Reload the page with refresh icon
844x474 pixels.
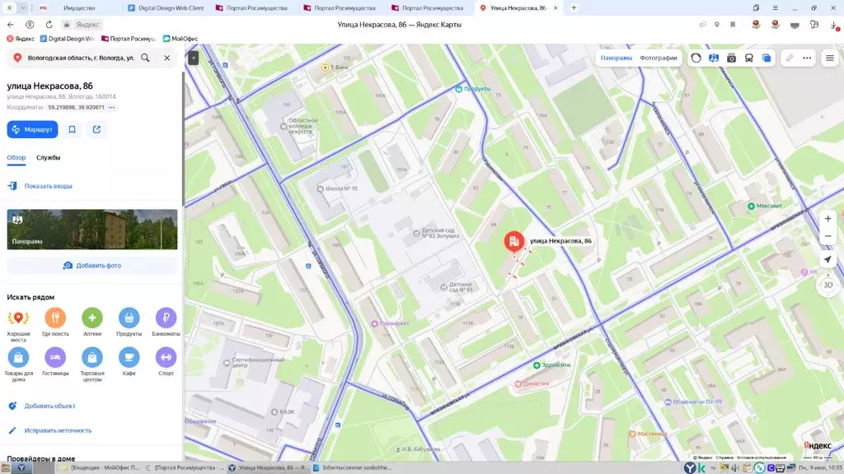pyautogui.click(x=49, y=25)
